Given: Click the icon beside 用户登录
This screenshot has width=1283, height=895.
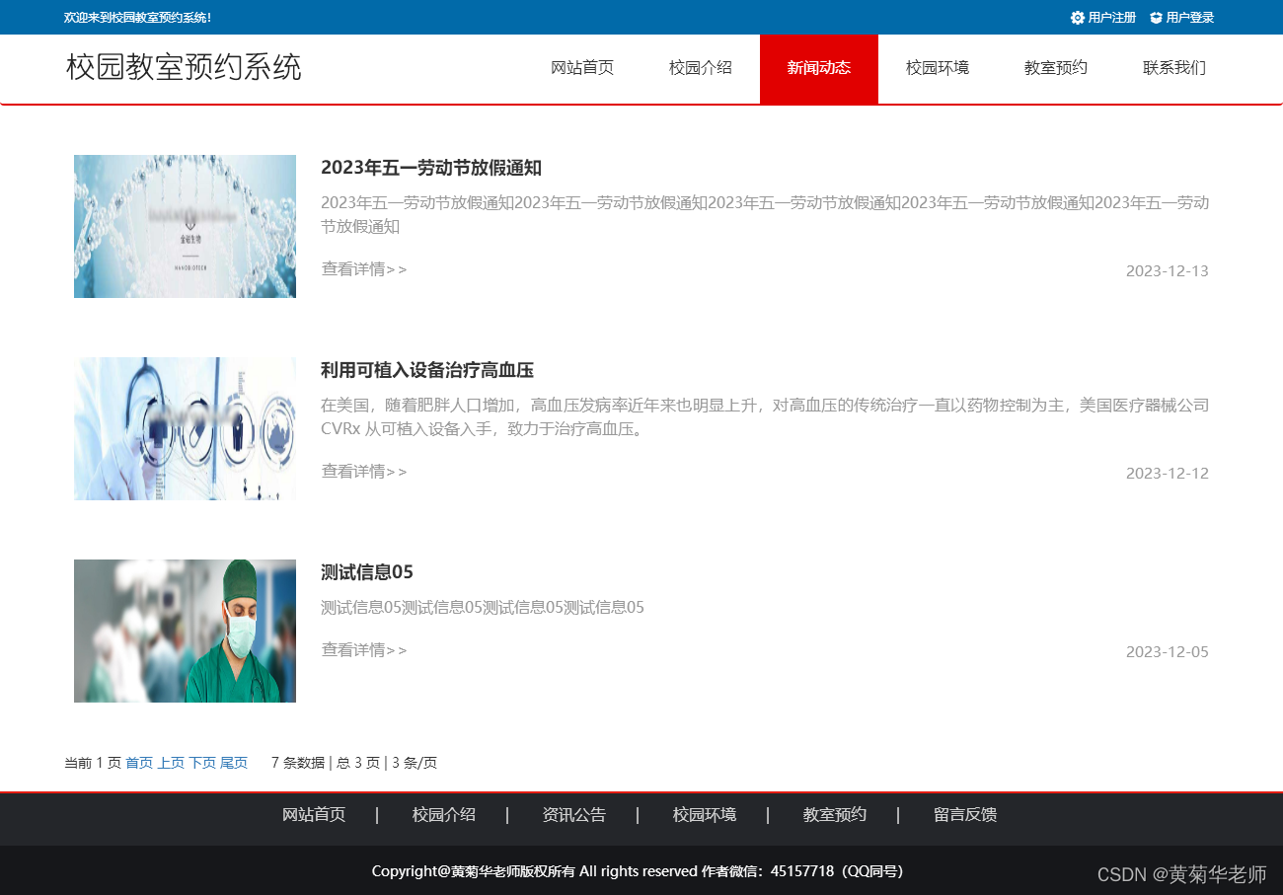Looking at the screenshot, I should 1157,17.
